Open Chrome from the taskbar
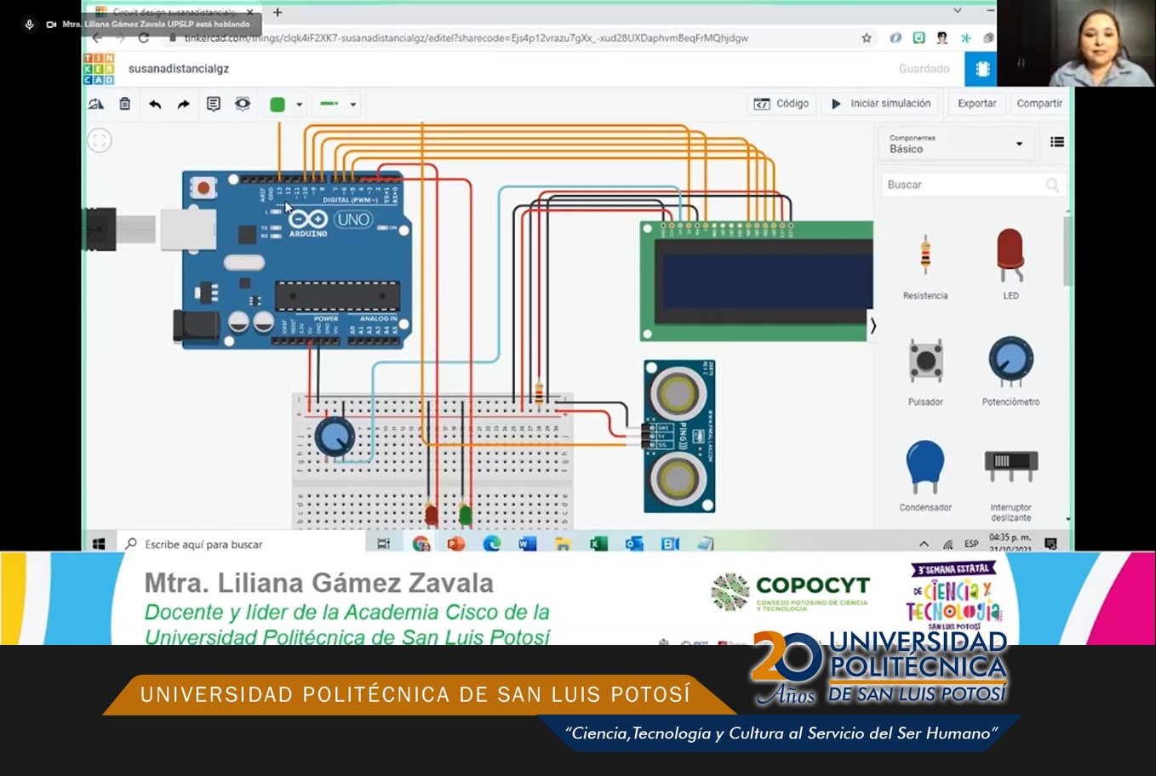 (x=421, y=544)
